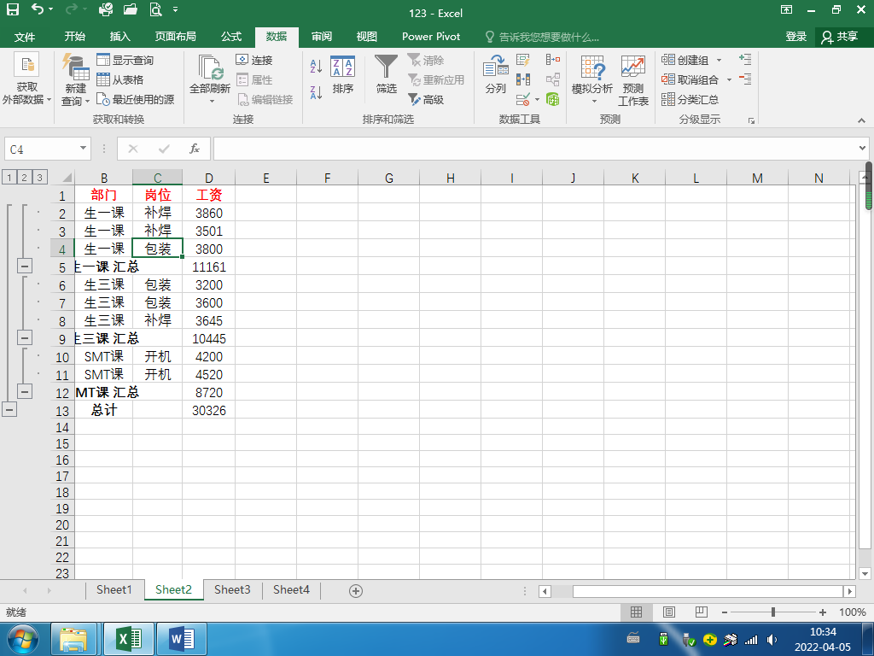Click 创建组 to group rows
Viewport: 874px width, 656px height.
(x=685, y=60)
